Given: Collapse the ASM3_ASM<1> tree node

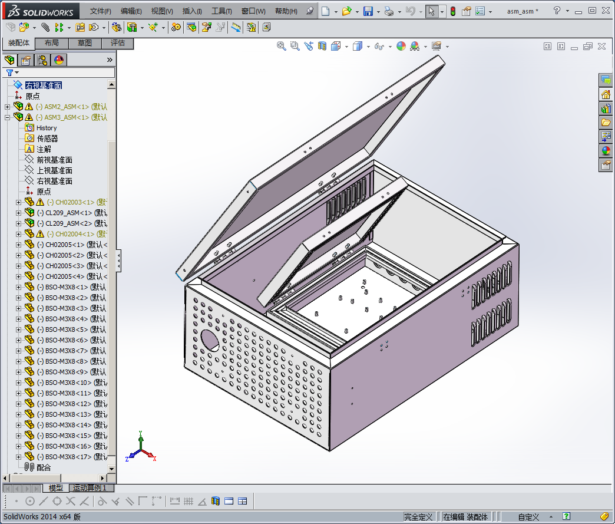Looking at the screenshot, I should (x=7, y=117).
